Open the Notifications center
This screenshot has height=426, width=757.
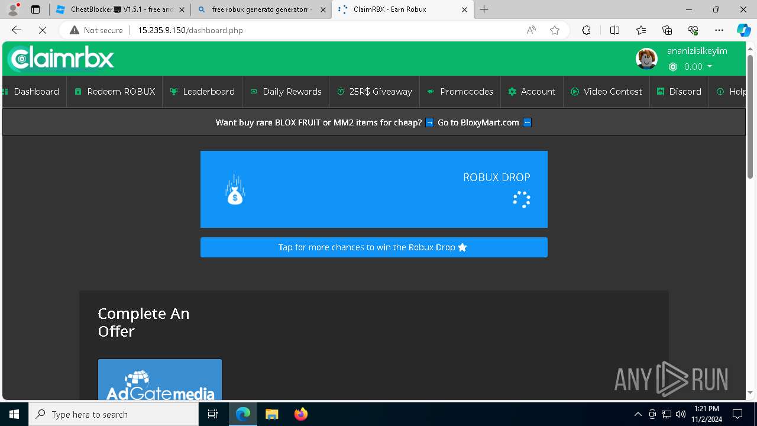coord(738,414)
